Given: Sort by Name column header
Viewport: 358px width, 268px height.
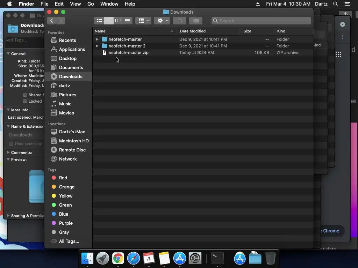Looking at the screenshot, I should pyautogui.click(x=134, y=31).
